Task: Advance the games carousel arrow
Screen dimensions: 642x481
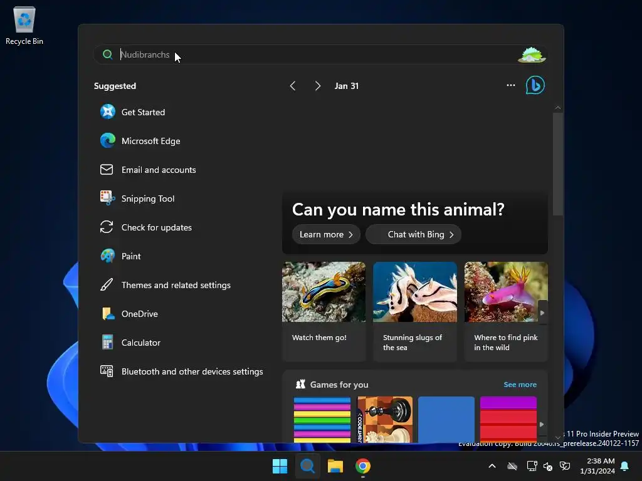Action: tap(542, 424)
